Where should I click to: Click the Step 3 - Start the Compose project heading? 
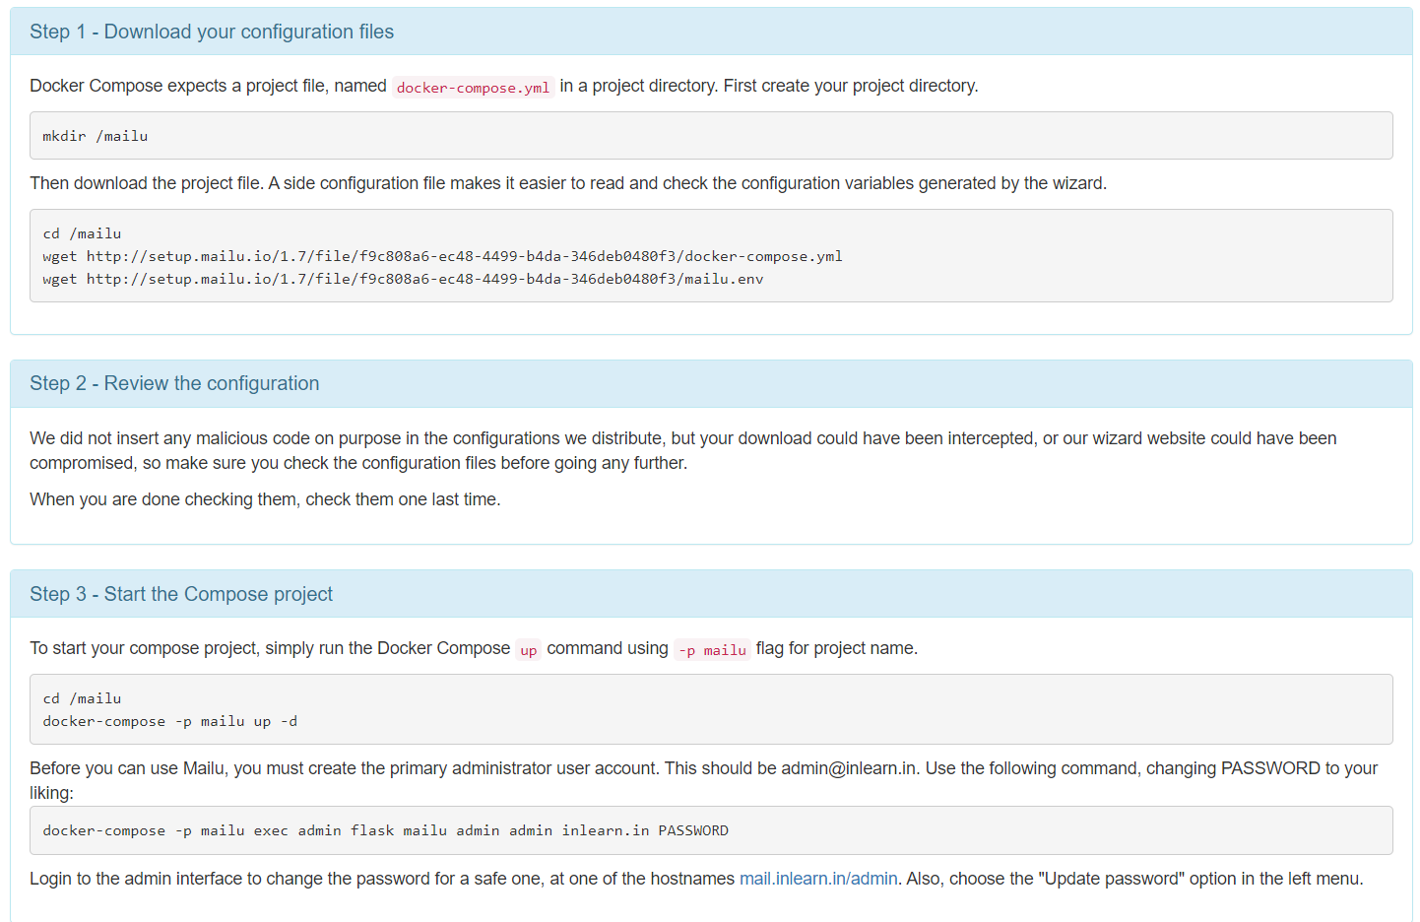tap(181, 594)
